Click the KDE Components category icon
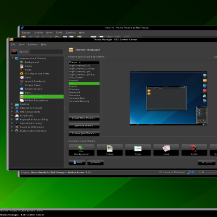Screen dimensions: 217x217 pyautogui.click(x=17, y=112)
